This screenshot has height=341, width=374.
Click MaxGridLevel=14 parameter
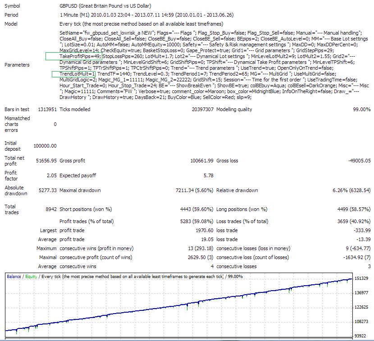tap(79, 50)
